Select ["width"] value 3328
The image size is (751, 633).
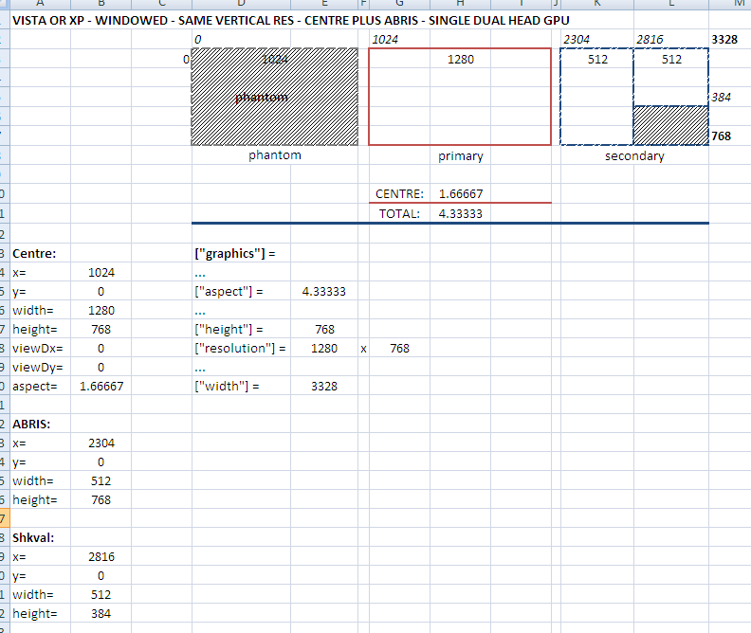click(323, 386)
